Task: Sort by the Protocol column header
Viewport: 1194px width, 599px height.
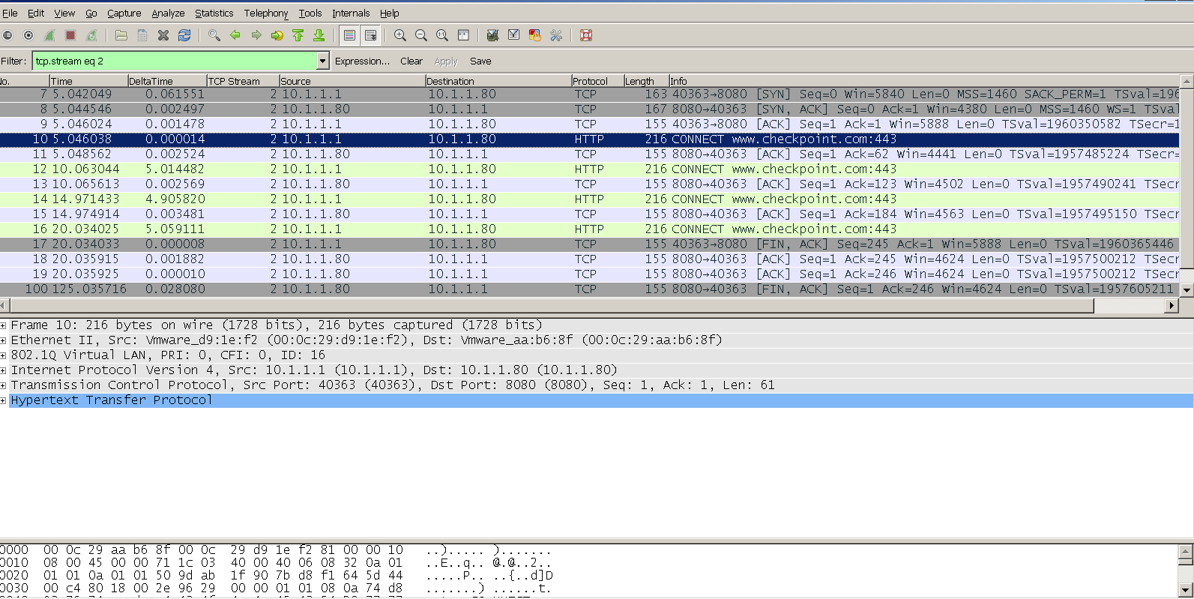Action: (x=597, y=81)
